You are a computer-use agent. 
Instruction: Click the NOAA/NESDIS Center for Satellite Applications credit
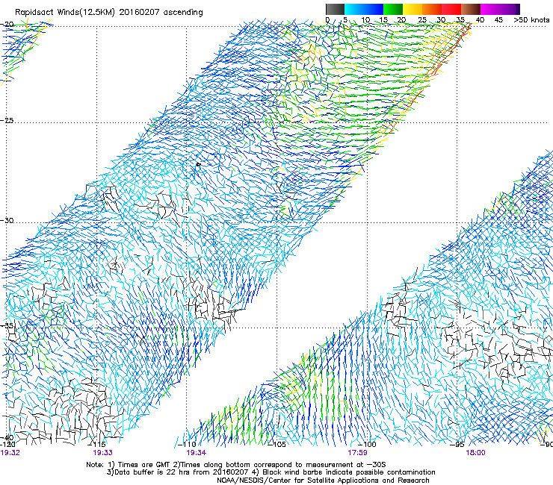[323, 481]
